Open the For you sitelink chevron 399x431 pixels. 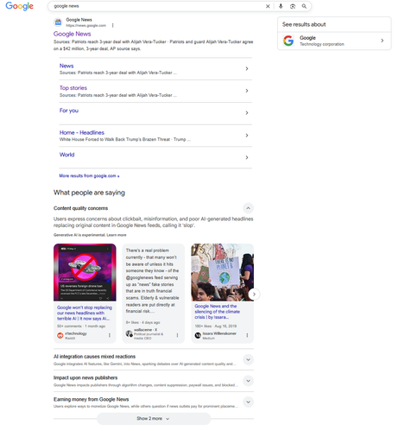point(247,113)
